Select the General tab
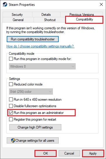 tap(18, 20)
